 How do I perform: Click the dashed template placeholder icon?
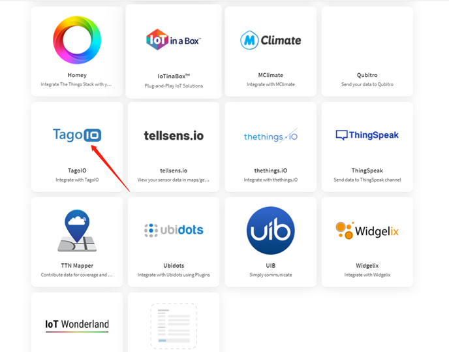(174, 326)
